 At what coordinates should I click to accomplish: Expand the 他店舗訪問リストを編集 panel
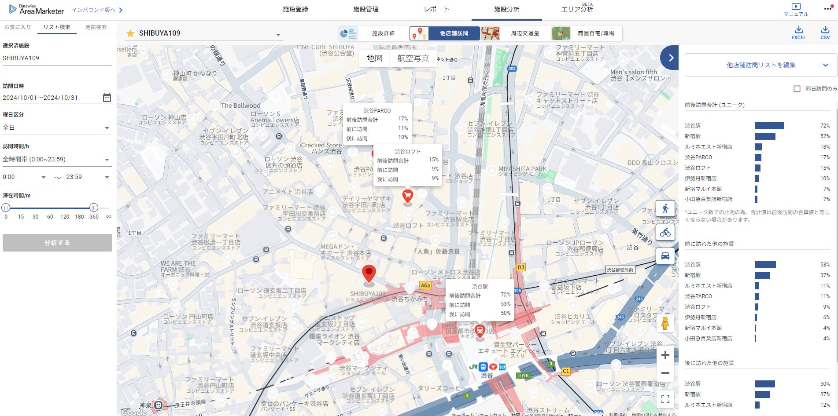761,65
